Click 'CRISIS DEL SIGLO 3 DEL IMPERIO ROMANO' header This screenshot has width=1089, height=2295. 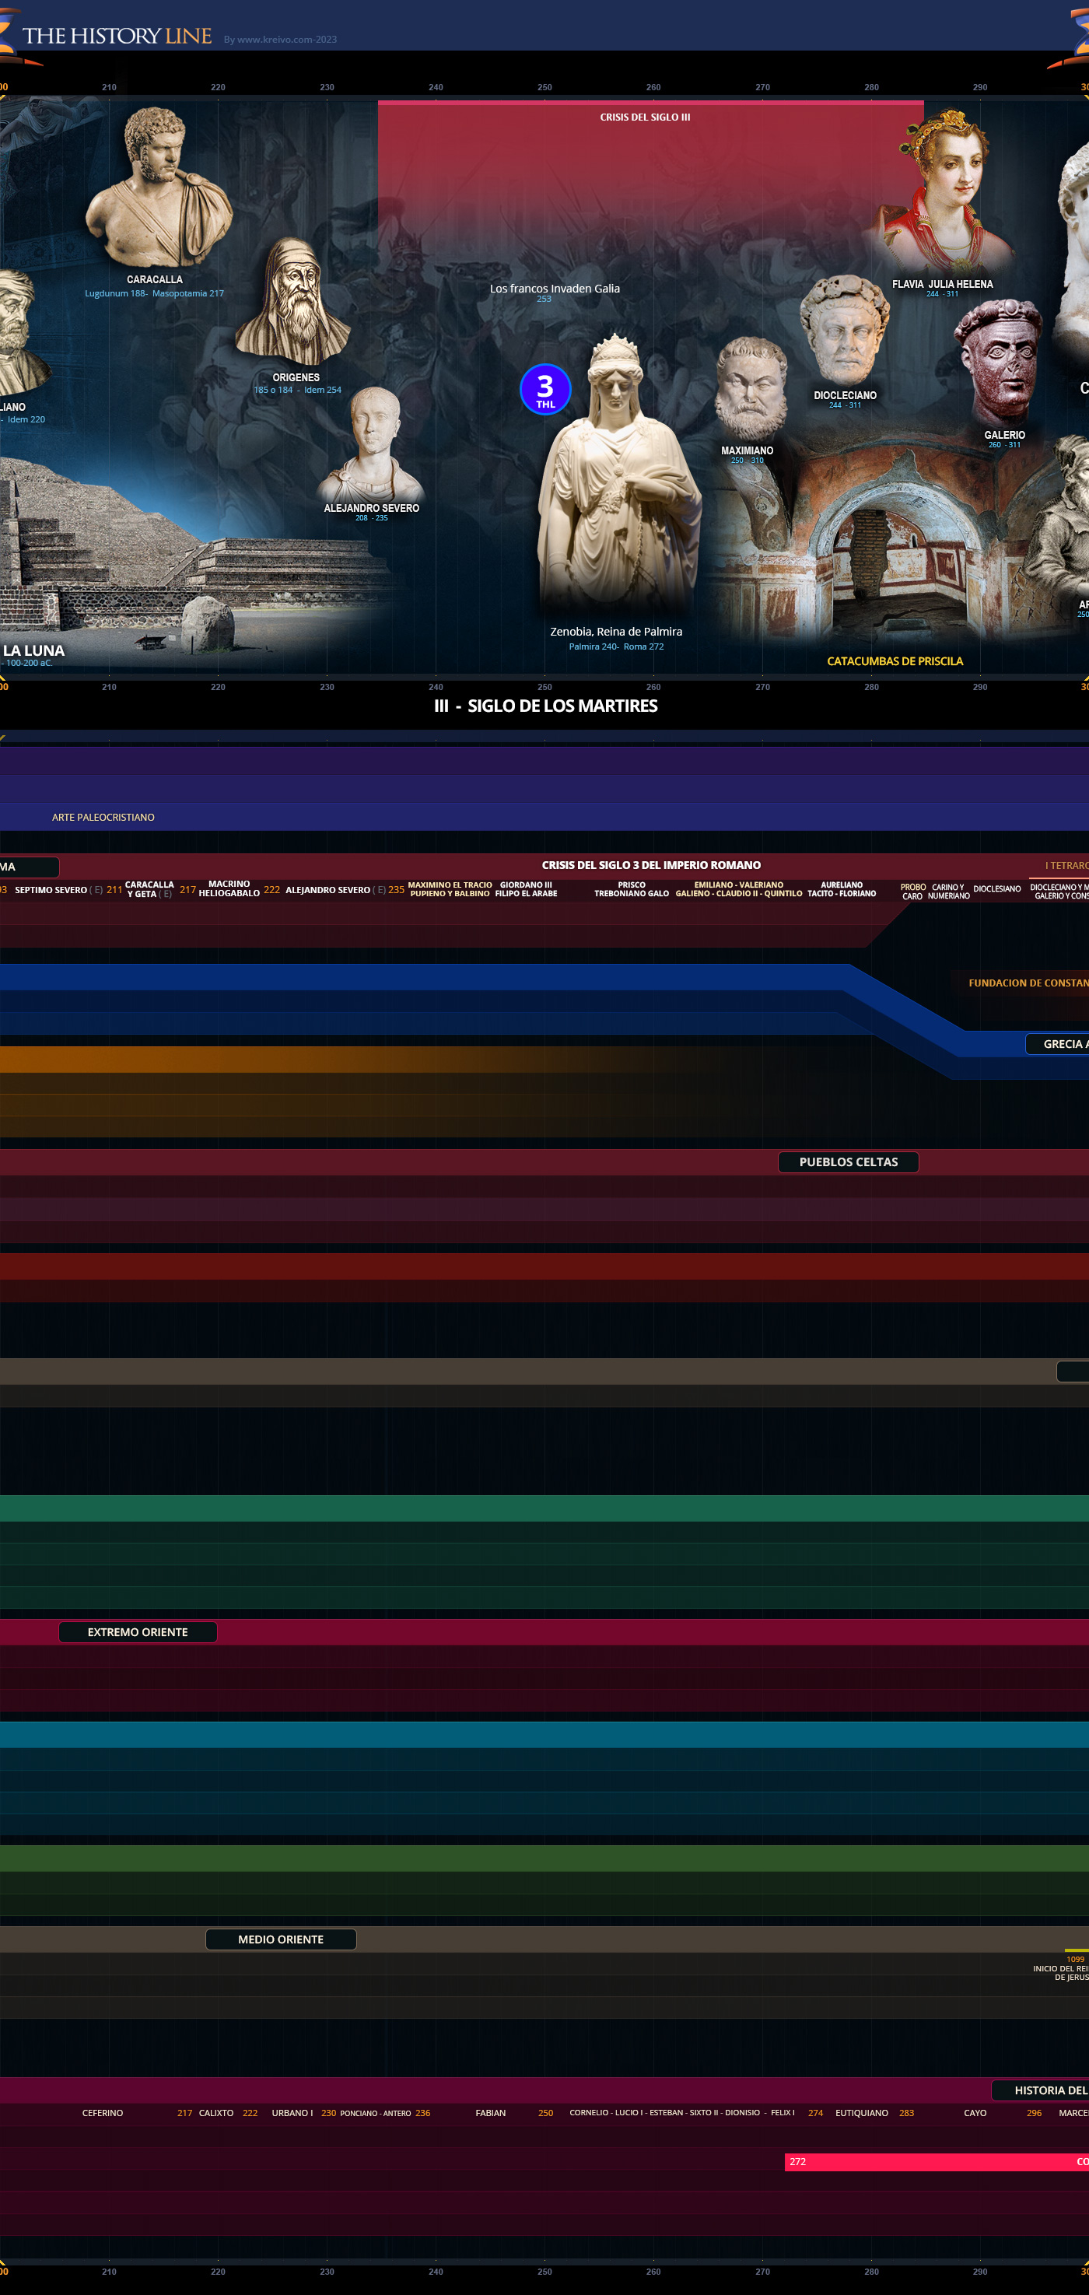[x=651, y=865]
